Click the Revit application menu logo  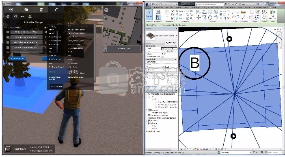click(x=148, y=5)
